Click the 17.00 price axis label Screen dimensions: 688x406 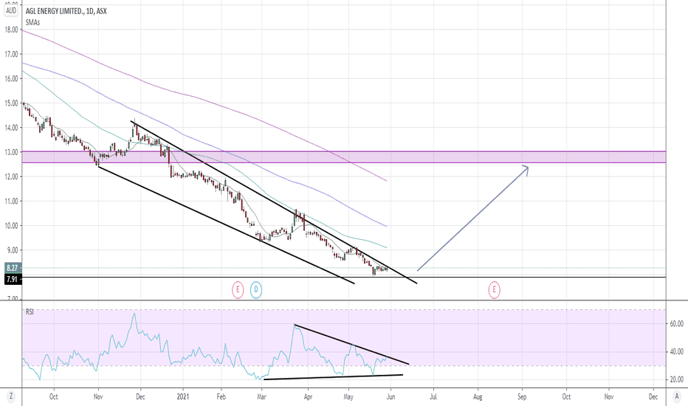(x=12, y=55)
